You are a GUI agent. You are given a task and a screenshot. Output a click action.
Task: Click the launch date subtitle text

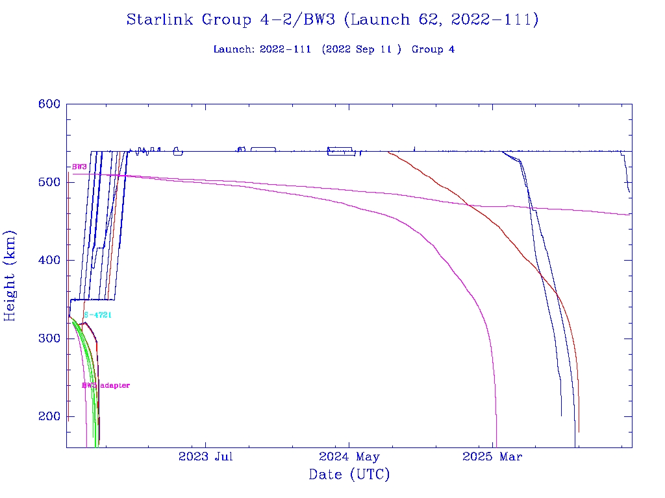click(x=334, y=49)
